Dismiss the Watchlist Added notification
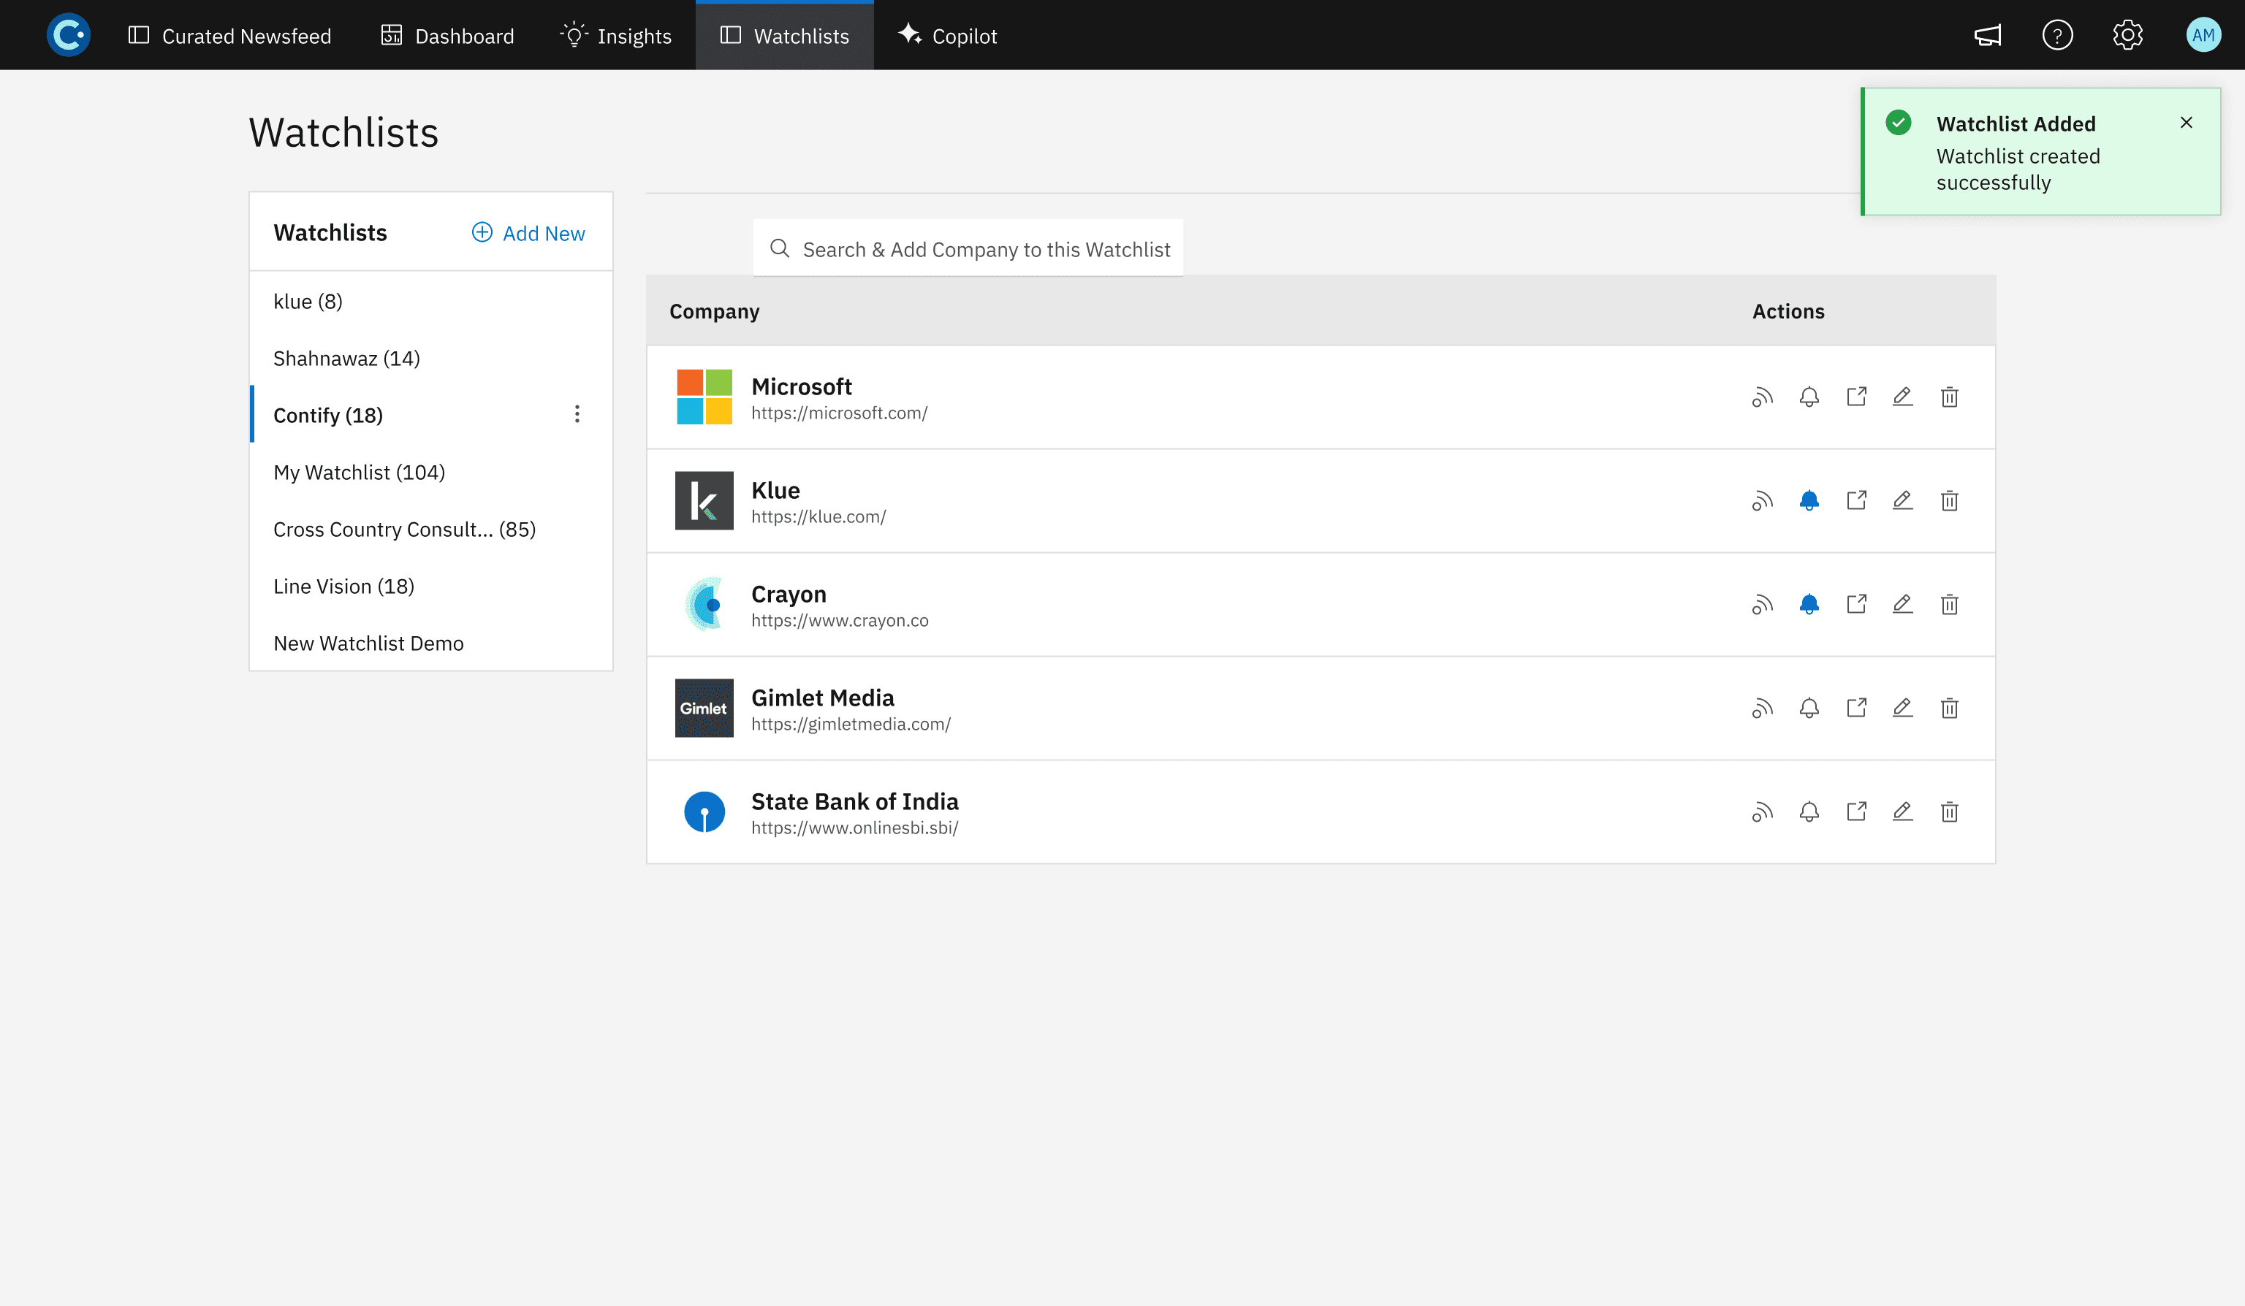The image size is (2245, 1306). tap(2185, 123)
